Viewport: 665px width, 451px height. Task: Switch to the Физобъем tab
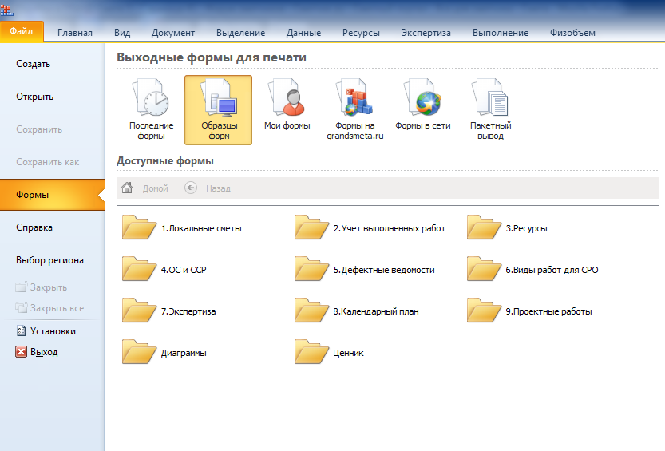[x=572, y=33]
